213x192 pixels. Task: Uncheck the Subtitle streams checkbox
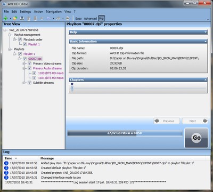[x=29, y=83]
